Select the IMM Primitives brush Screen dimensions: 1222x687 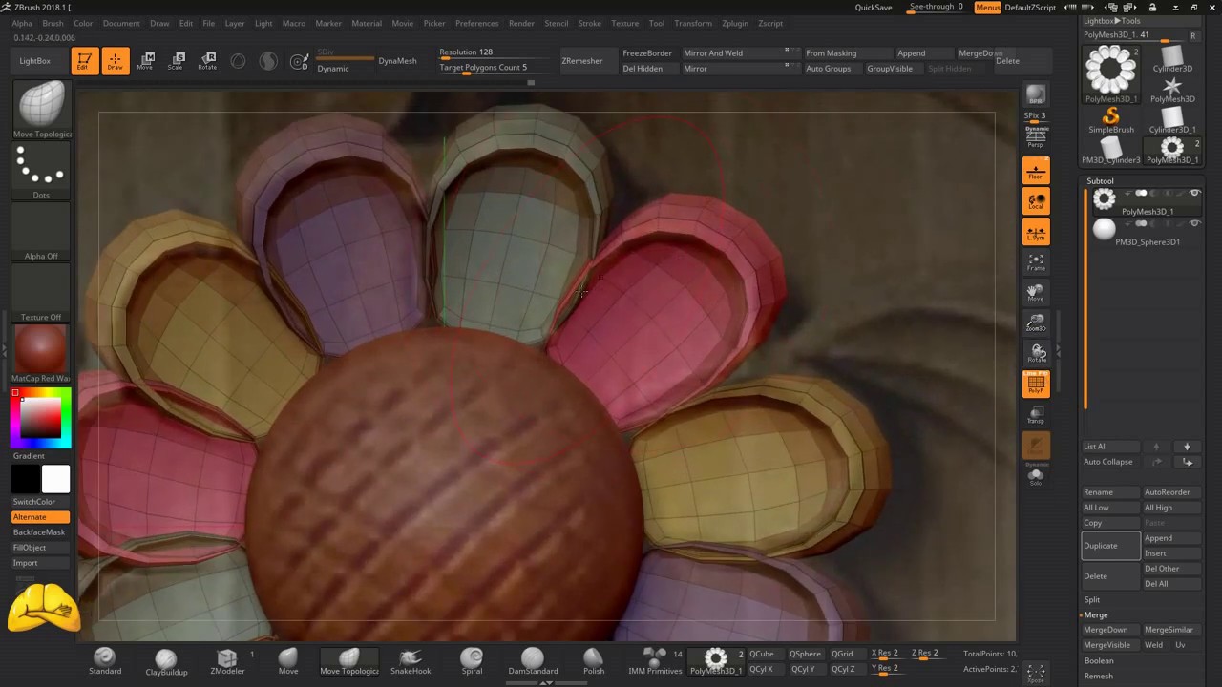coord(655,661)
